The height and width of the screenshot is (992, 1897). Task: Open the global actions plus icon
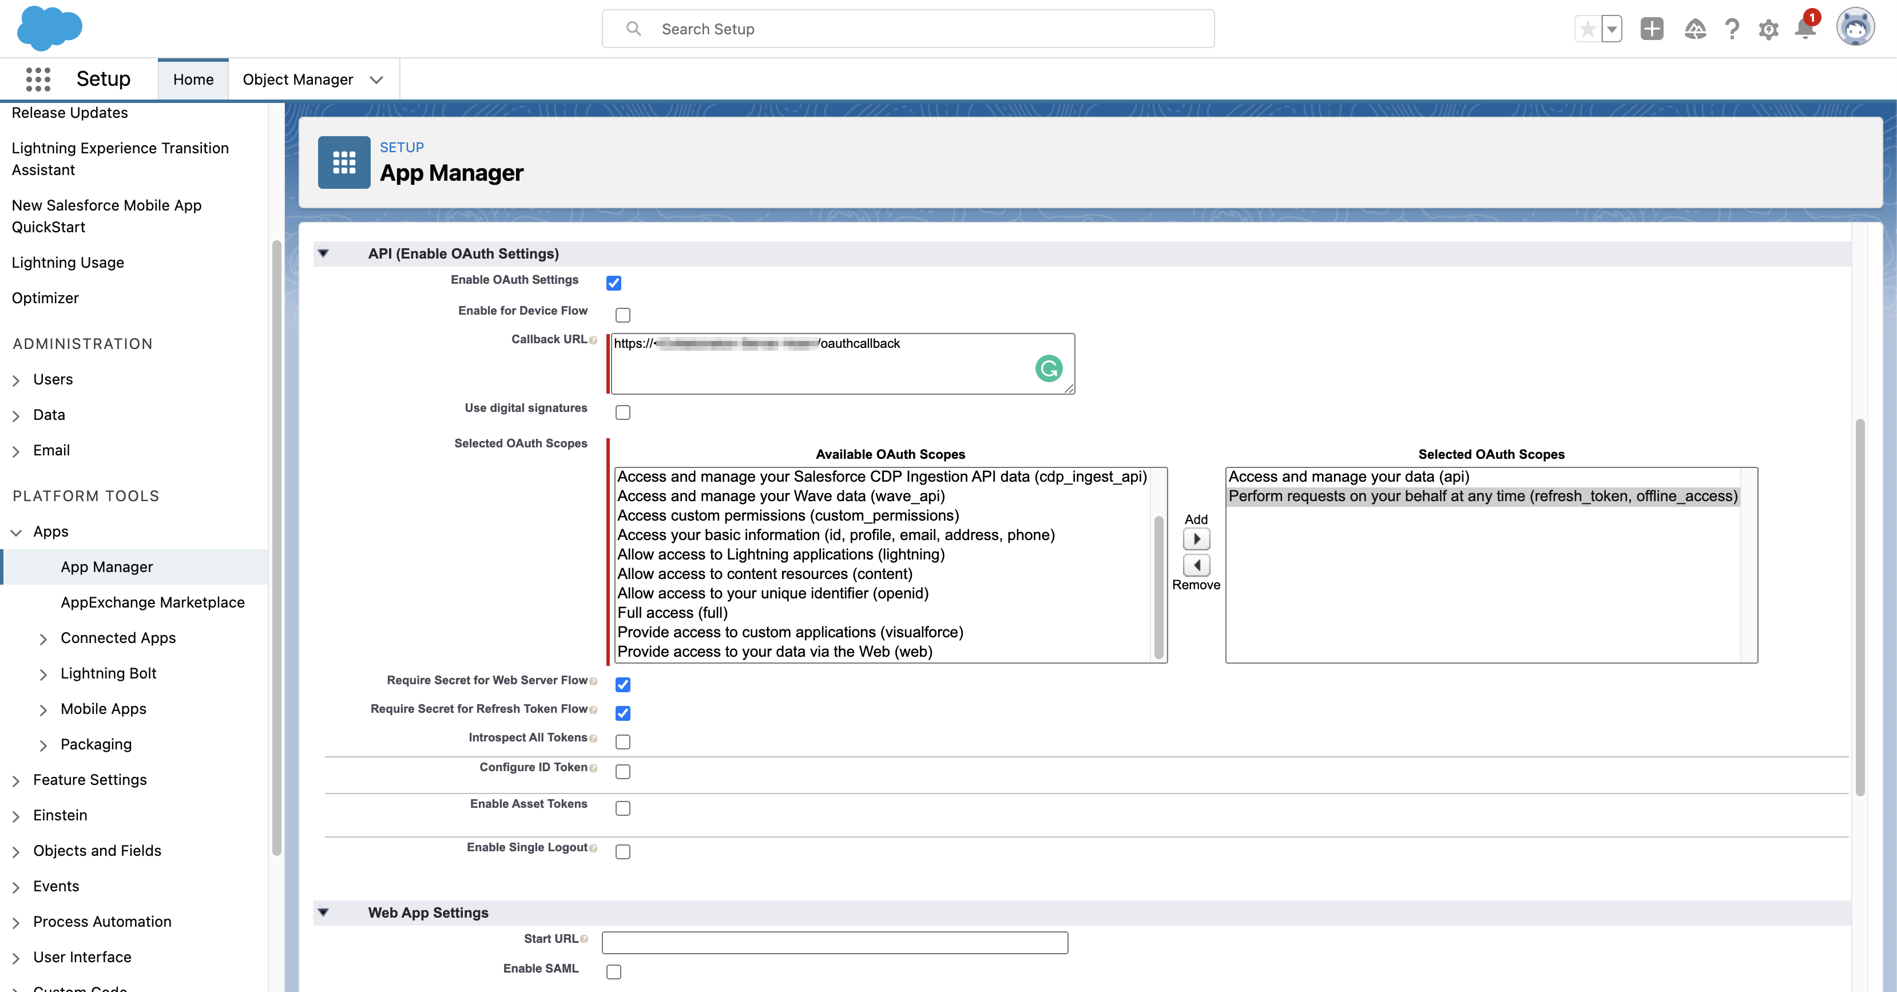1652,29
